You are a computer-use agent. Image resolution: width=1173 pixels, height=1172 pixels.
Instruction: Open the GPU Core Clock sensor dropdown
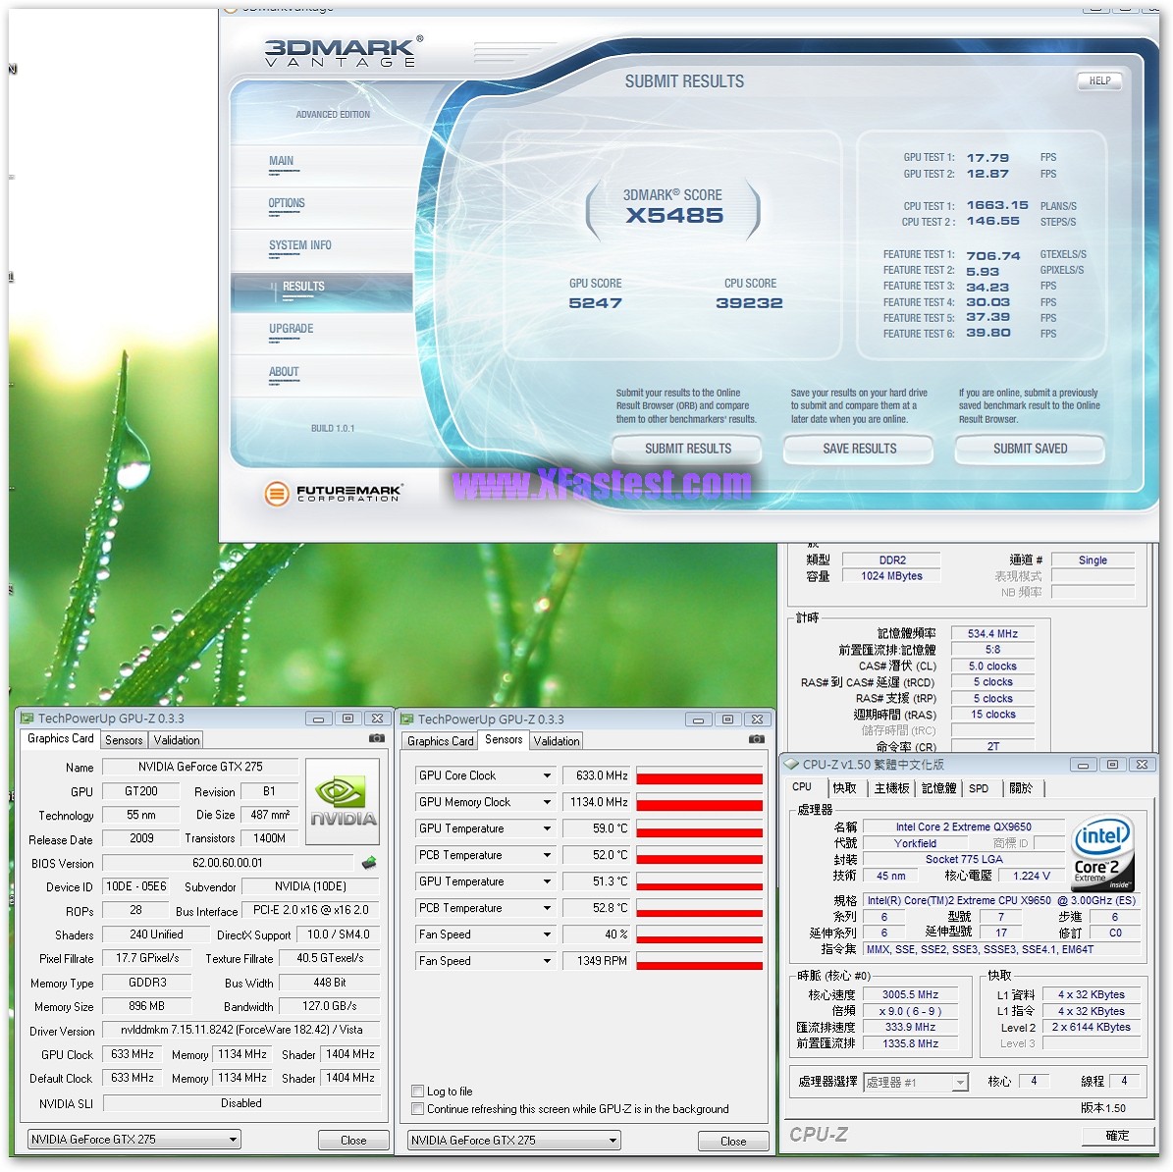tap(547, 775)
